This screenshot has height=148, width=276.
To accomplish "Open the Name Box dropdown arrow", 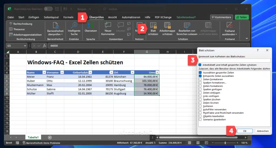I will point(25,46).
